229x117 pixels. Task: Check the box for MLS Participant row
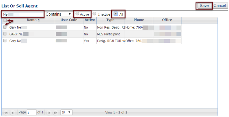(5, 34)
